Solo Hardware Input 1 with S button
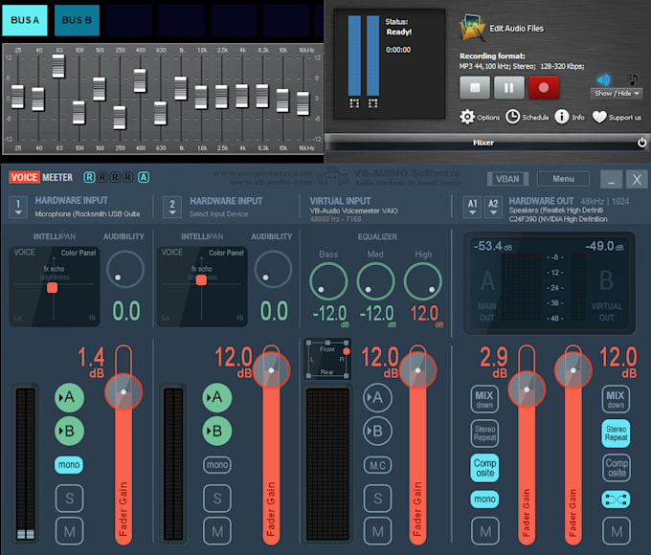The height and width of the screenshot is (555, 651). tap(69, 499)
